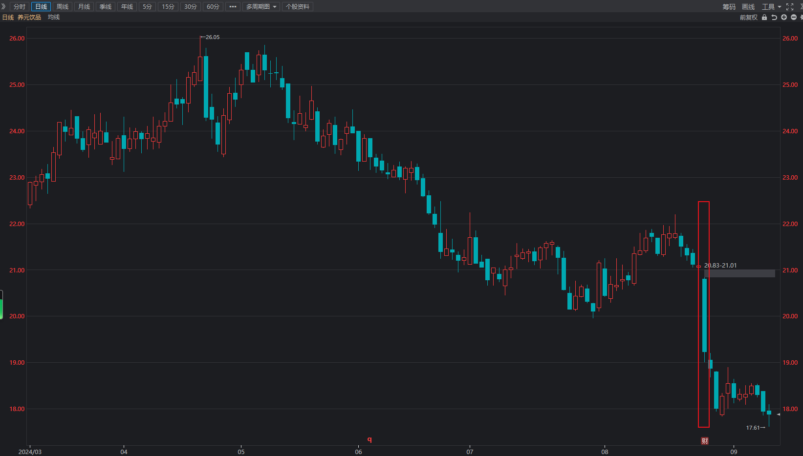This screenshot has height=456, width=803.
Task: Open the 工具 tools dropdown
Action: click(771, 6)
